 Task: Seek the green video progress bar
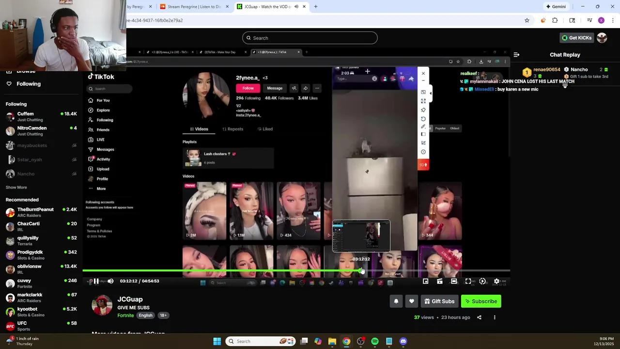296,270
